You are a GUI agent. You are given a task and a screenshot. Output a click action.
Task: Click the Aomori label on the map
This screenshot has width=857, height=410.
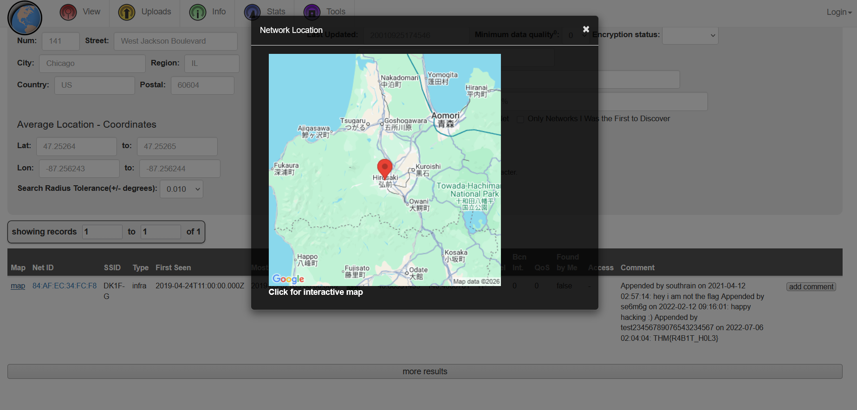pyautogui.click(x=446, y=119)
